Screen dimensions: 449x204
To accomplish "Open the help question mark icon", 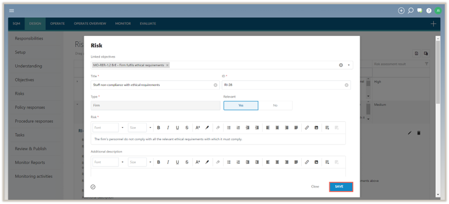I will click(429, 10).
